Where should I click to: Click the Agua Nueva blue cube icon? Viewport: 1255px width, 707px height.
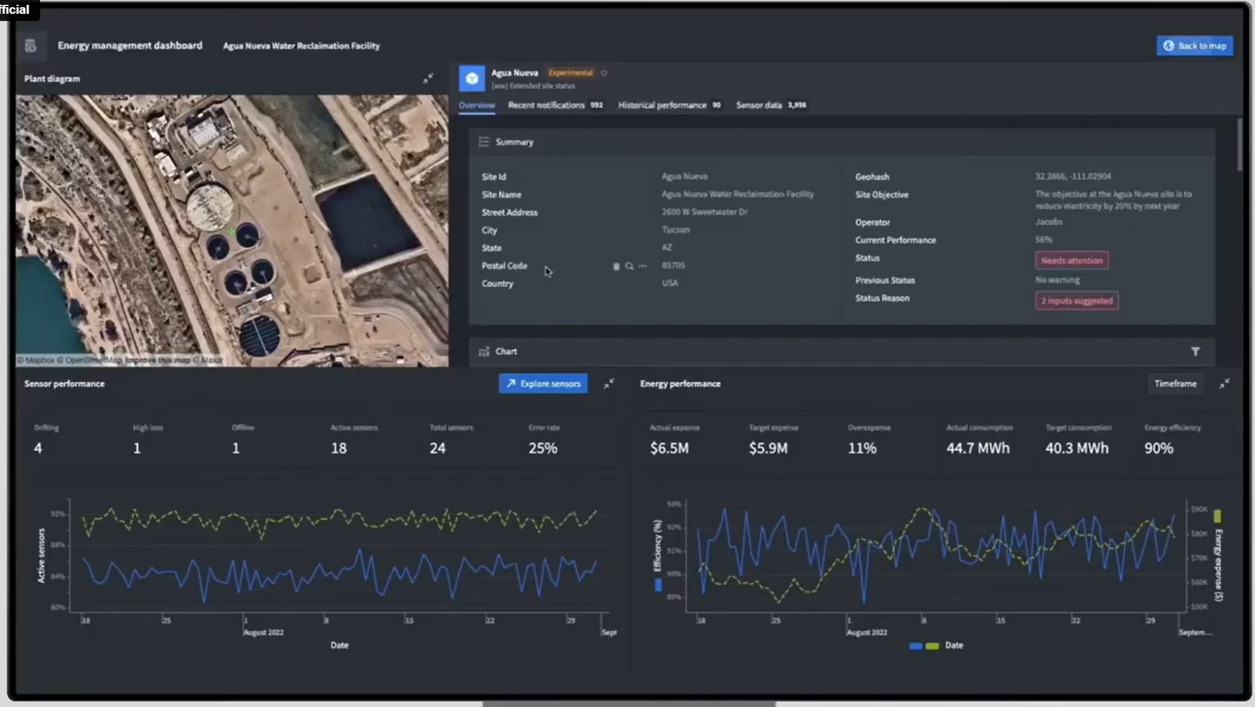[x=472, y=79]
